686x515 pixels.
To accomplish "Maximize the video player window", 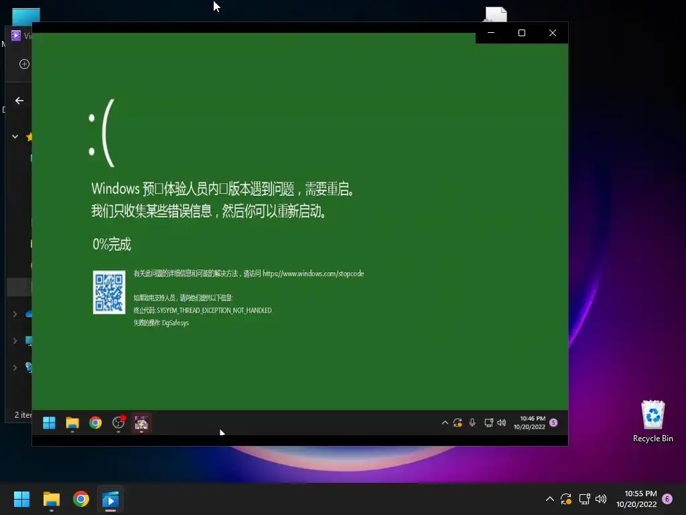I will click(521, 33).
